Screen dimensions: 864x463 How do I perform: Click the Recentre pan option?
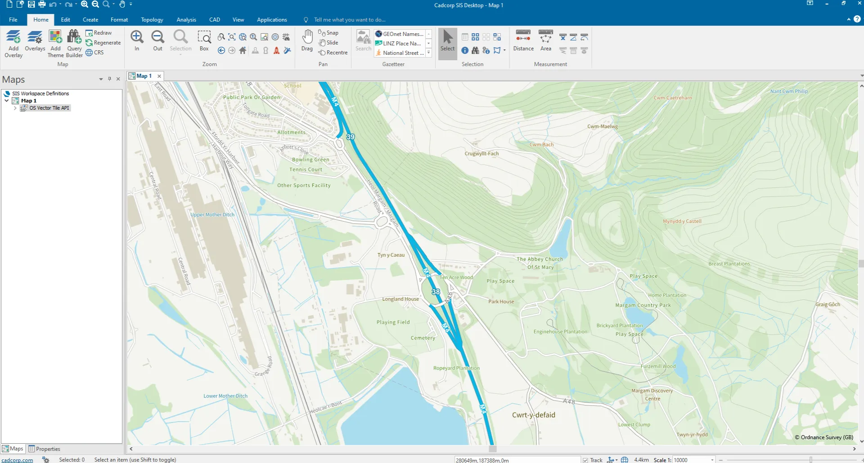coord(333,53)
